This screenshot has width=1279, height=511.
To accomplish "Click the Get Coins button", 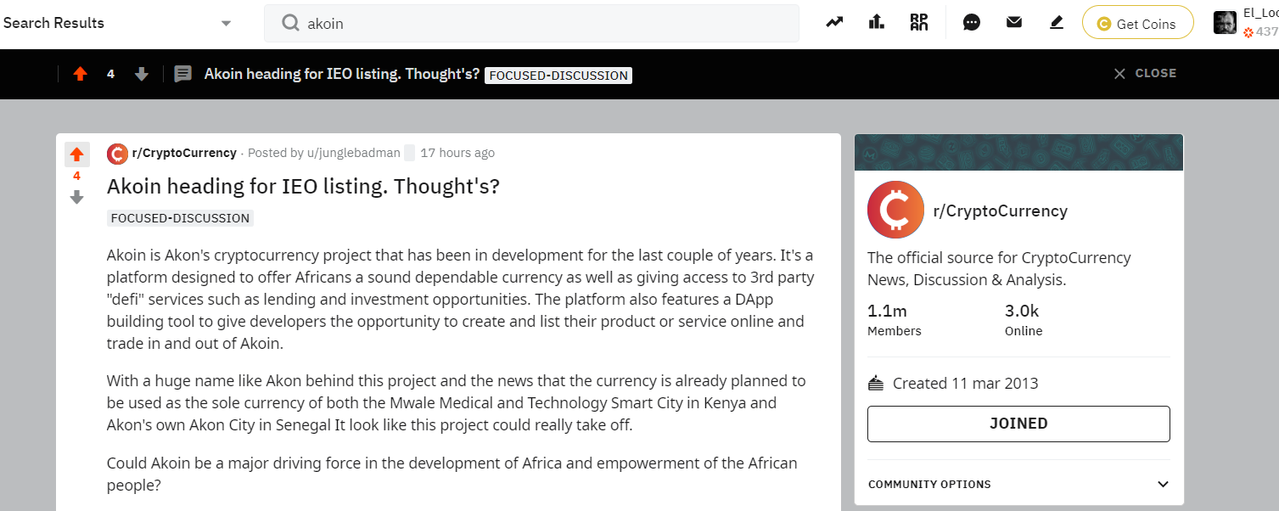I will (1137, 24).
